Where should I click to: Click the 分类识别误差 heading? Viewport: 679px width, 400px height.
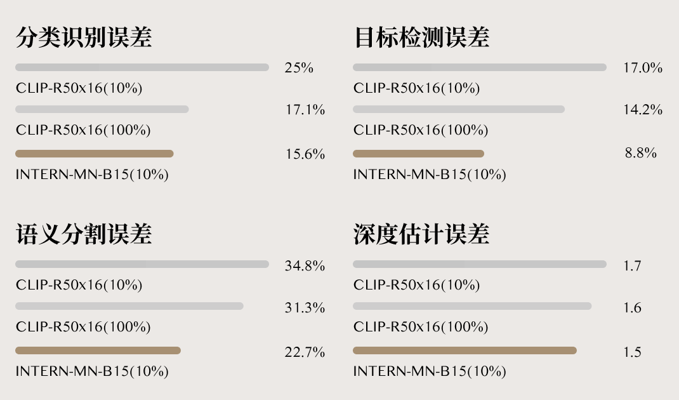(84, 37)
